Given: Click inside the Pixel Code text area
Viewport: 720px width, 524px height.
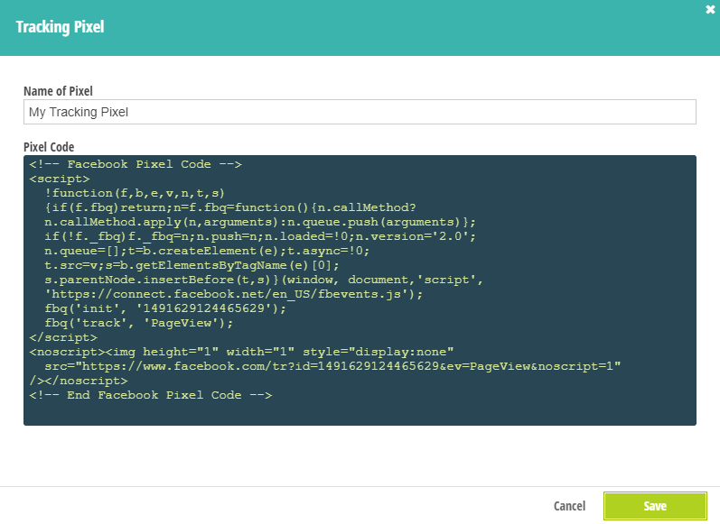Looking at the screenshot, I should tap(360, 290).
